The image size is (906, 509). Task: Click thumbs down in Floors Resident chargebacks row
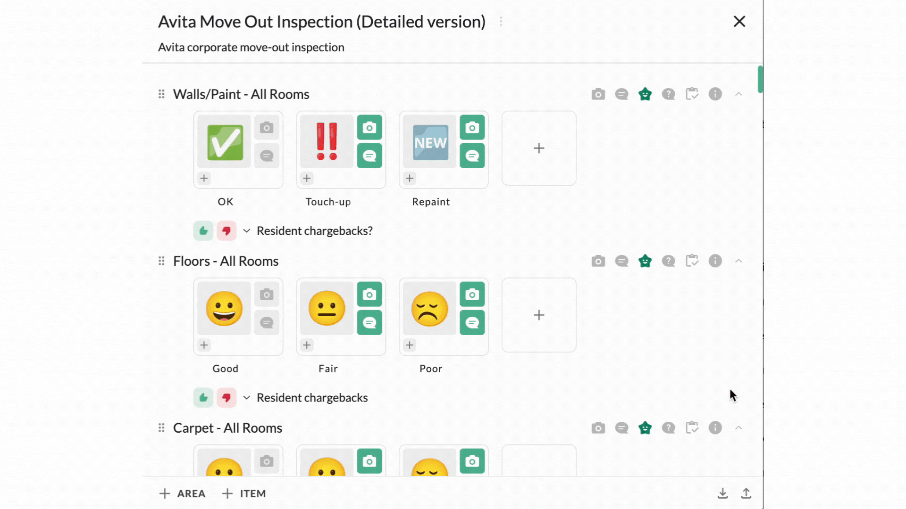coord(226,398)
